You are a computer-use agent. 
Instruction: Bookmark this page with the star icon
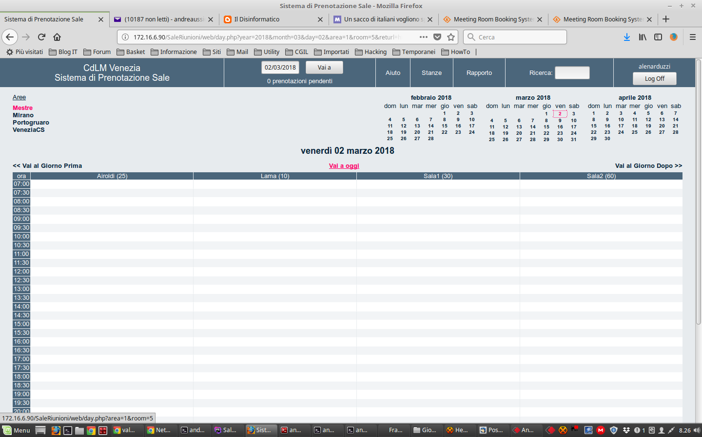[451, 37]
